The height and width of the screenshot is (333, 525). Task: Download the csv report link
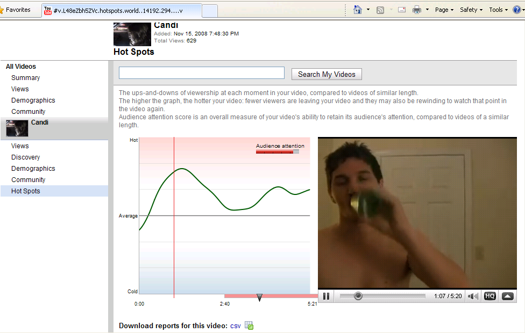236,326
